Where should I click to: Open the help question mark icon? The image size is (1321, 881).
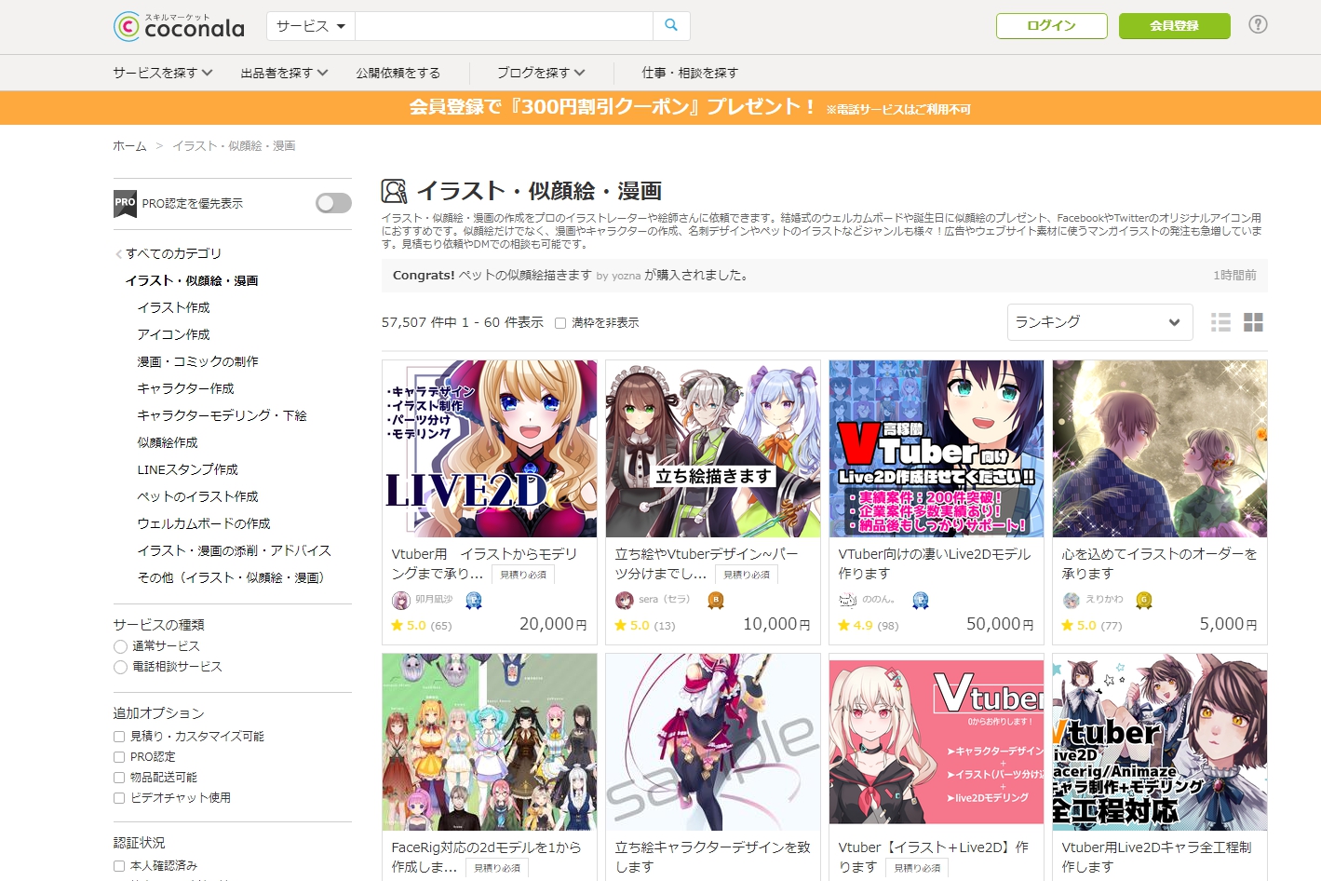click(x=1258, y=25)
